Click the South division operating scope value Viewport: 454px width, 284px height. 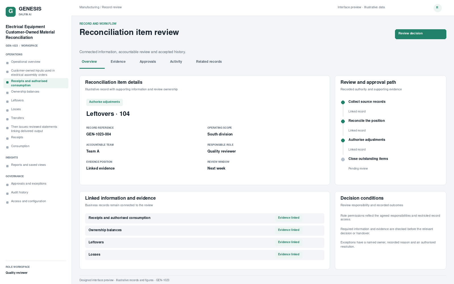click(220, 134)
